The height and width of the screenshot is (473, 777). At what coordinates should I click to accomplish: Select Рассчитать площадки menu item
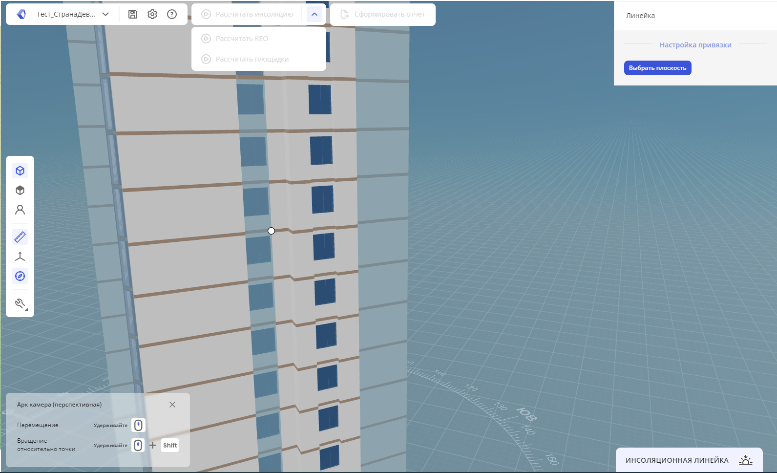point(259,59)
